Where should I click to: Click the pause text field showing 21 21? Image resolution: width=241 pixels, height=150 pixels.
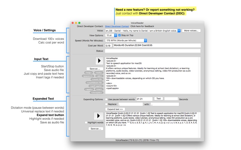144,99
